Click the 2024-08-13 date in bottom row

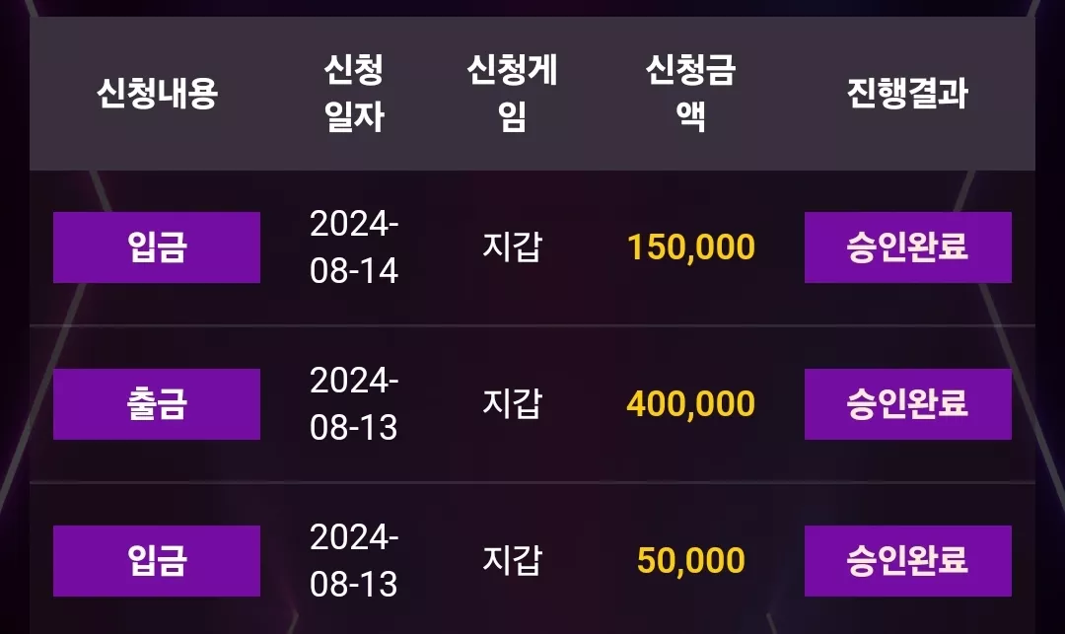coord(354,561)
